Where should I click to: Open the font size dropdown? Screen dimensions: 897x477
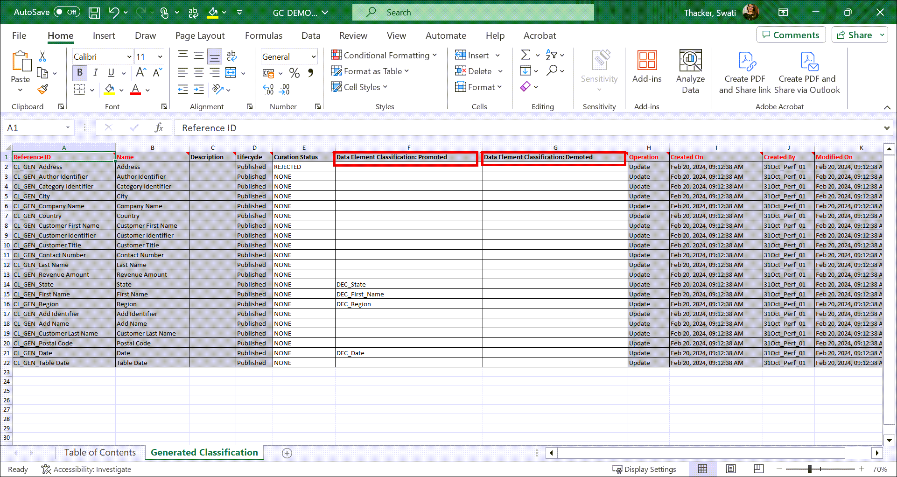pos(160,57)
